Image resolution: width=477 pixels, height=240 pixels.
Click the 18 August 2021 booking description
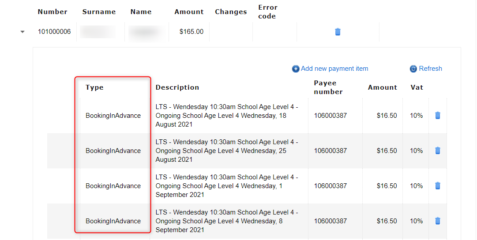point(227,116)
